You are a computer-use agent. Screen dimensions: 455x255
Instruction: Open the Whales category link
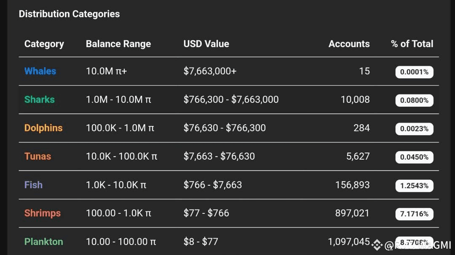click(x=40, y=71)
